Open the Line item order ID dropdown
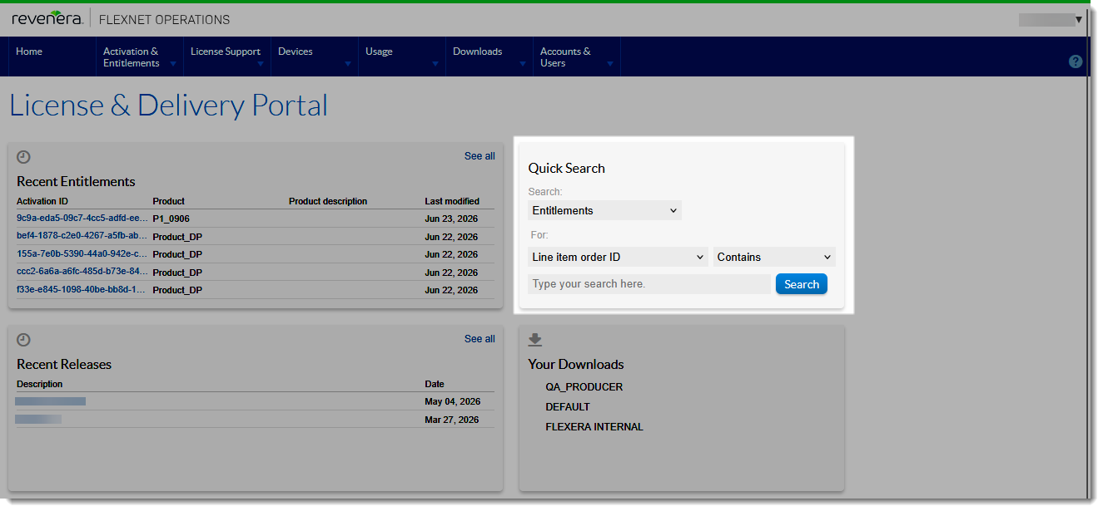The height and width of the screenshot is (511, 1103). pyautogui.click(x=618, y=257)
